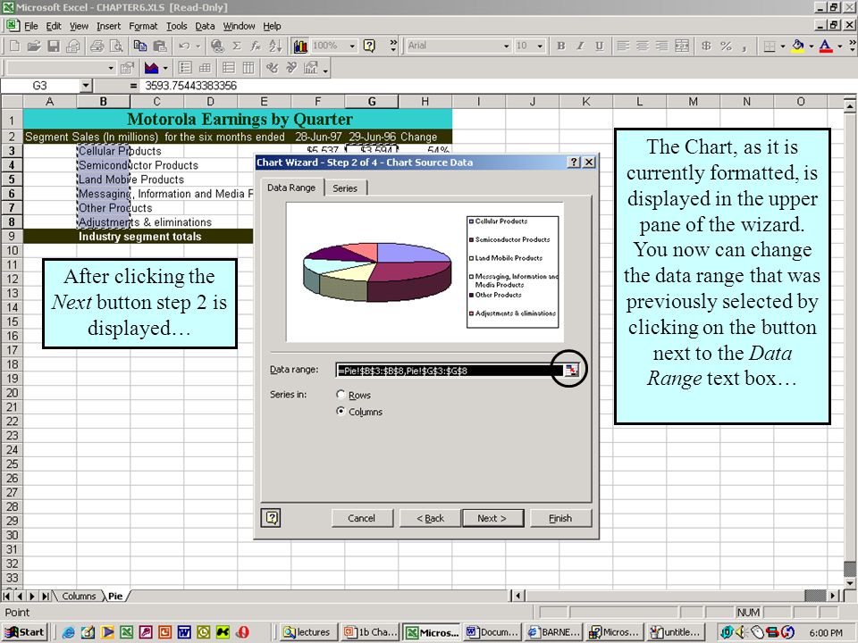Click the AutoSum sigma icon

tap(236, 46)
